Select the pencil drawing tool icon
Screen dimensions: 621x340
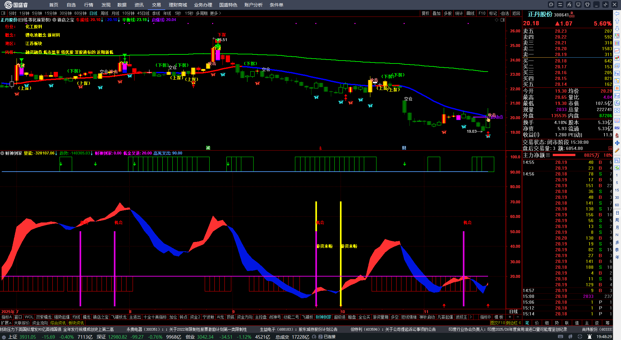coord(617,151)
